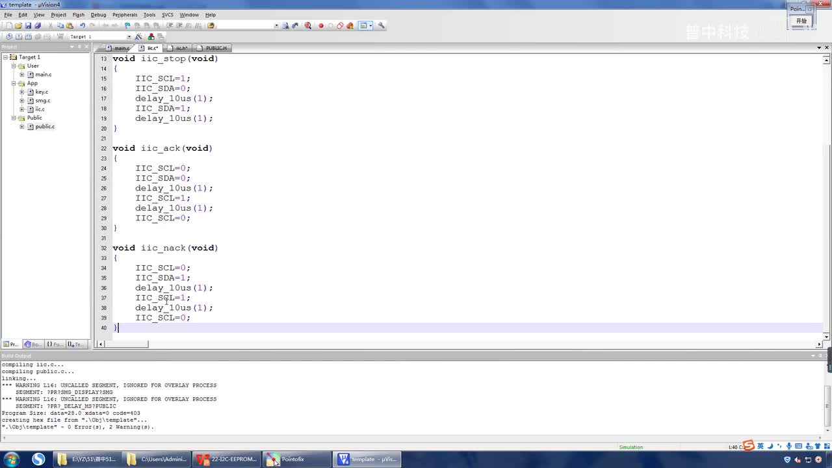Build the target with toolbar icon
832x468 pixels.
[18, 36]
